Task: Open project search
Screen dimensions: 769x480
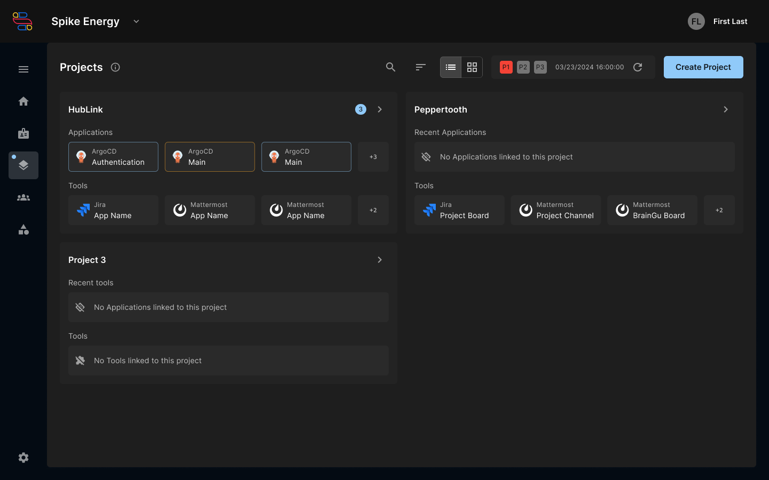Action: click(390, 67)
